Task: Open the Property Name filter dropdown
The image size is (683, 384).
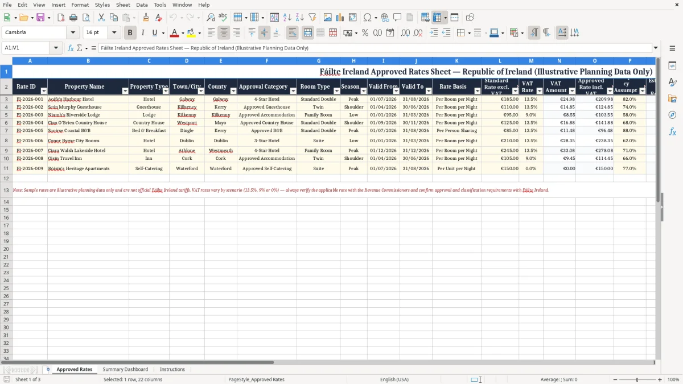Action: [x=125, y=91]
